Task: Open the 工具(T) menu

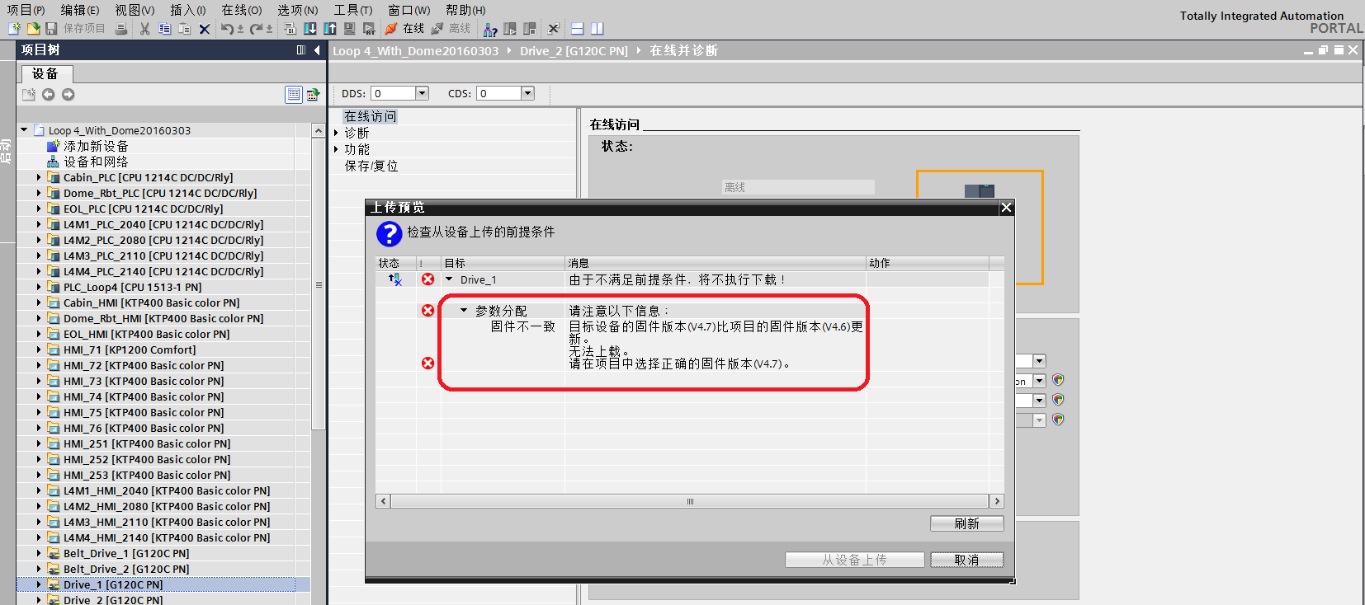Action: tap(353, 10)
